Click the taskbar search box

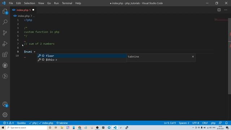26,127
